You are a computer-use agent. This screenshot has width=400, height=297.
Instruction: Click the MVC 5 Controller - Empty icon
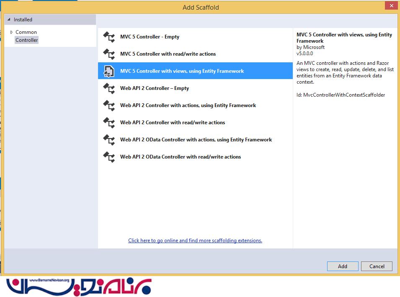click(x=109, y=37)
